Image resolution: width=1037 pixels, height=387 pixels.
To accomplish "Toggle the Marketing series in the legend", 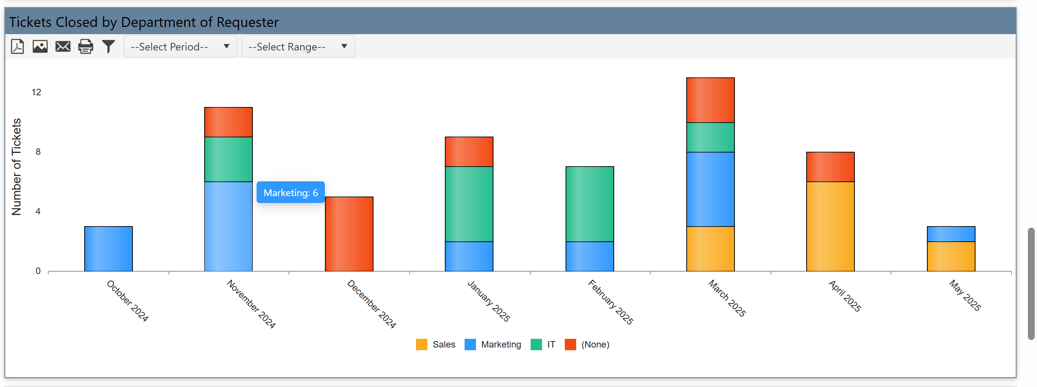I will (x=501, y=345).
